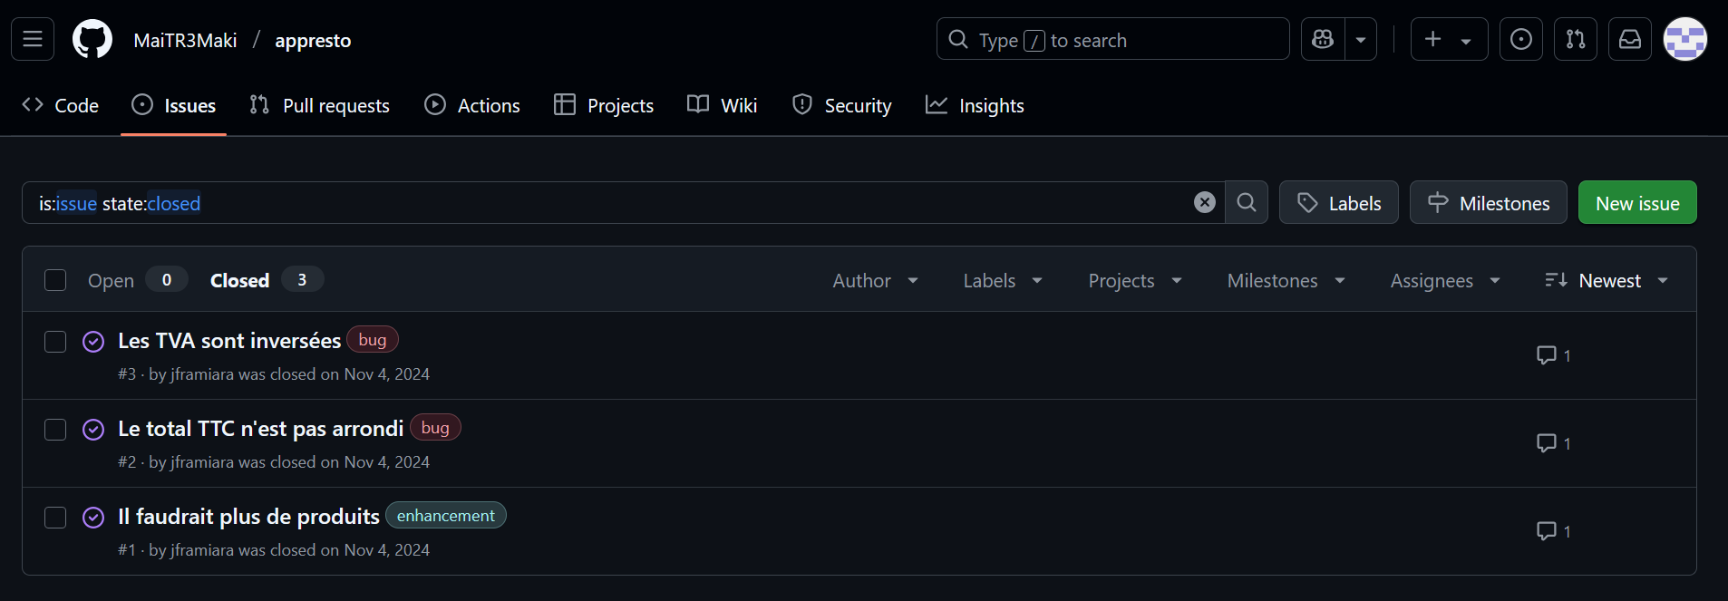Click the enhancement label badge
Viewport: 1728px width, 601px height.
(445, 516)
